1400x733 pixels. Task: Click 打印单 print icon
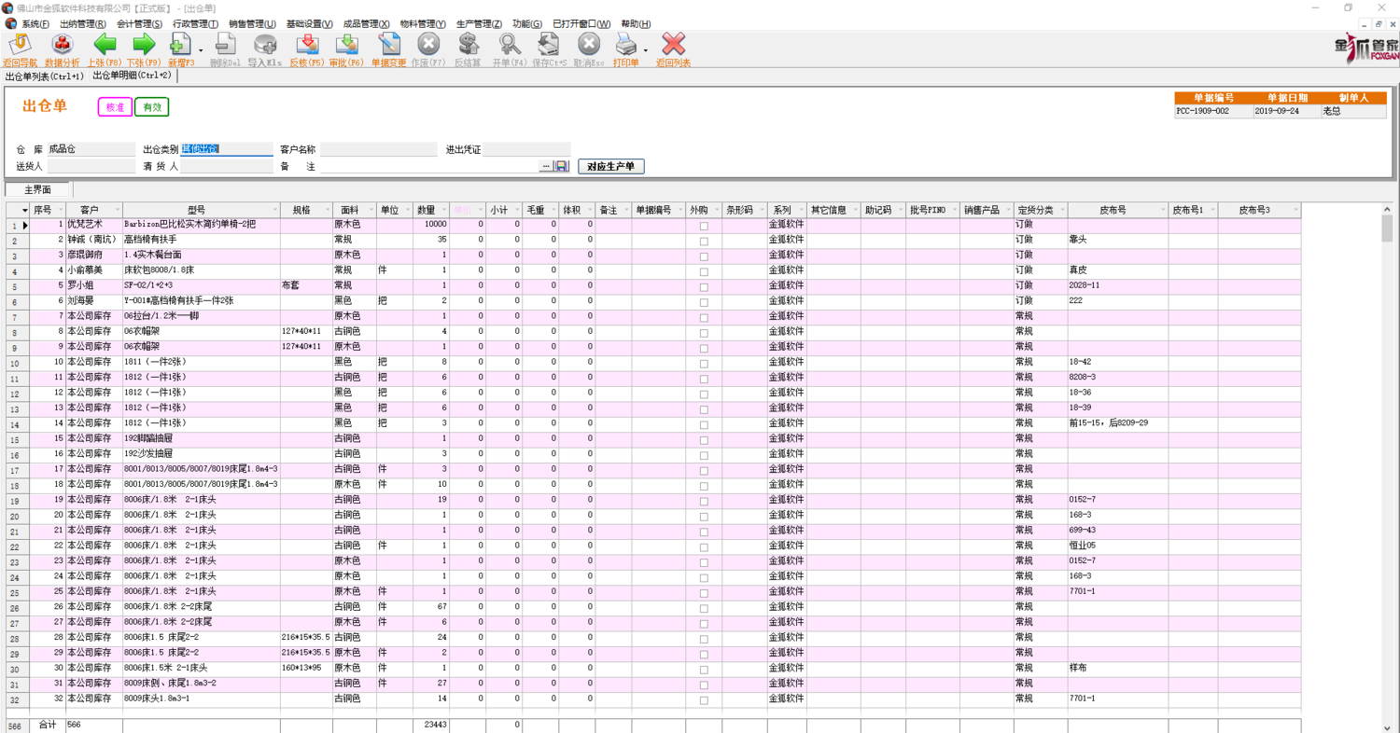[625, 49]
